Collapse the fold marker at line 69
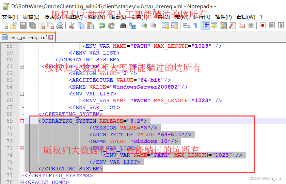This screenshot has height=184, width=286. [x=22, y=121]
